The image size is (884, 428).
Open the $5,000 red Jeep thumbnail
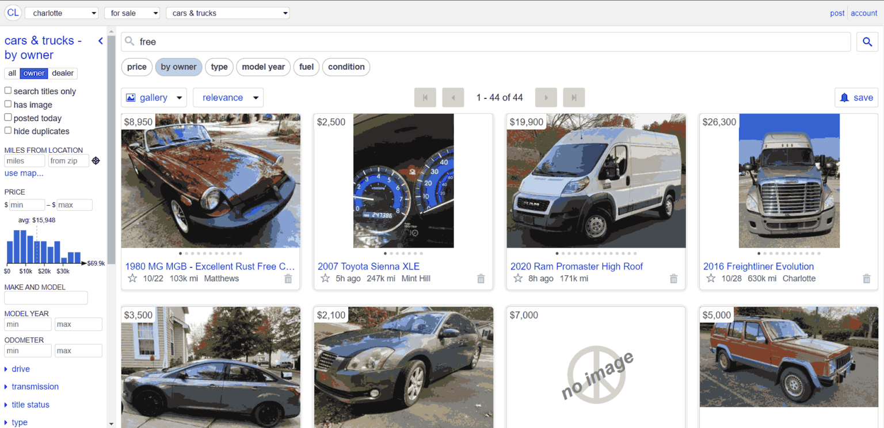tap(789, 357)
